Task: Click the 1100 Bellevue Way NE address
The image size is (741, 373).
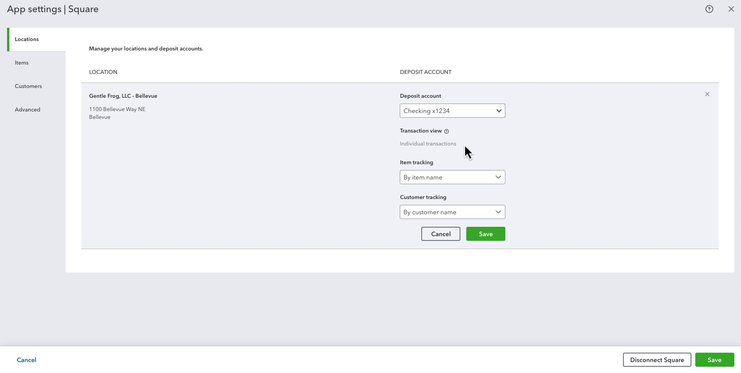Action: pos(117,109)
